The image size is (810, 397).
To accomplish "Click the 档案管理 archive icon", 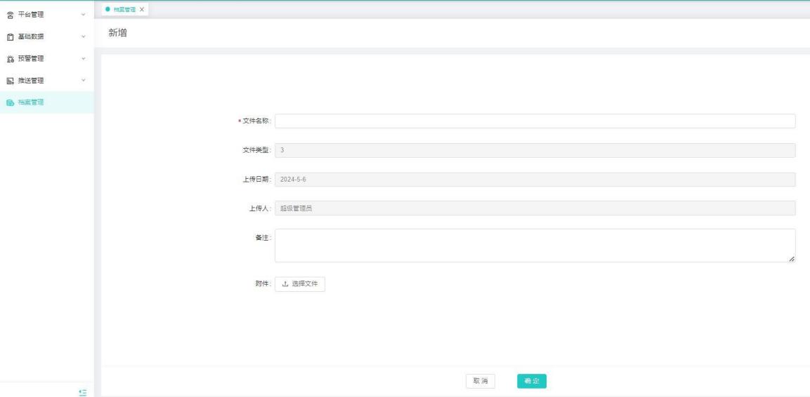I will click(10, 102).
